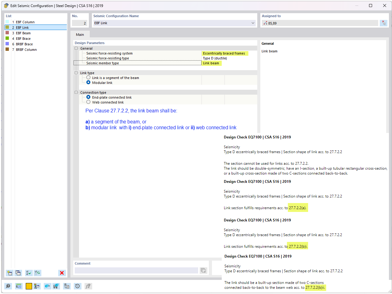This screenshot has width=392, height=294.
Task: Delete the selected configuration with red X
Action: (x=62, y=273)
